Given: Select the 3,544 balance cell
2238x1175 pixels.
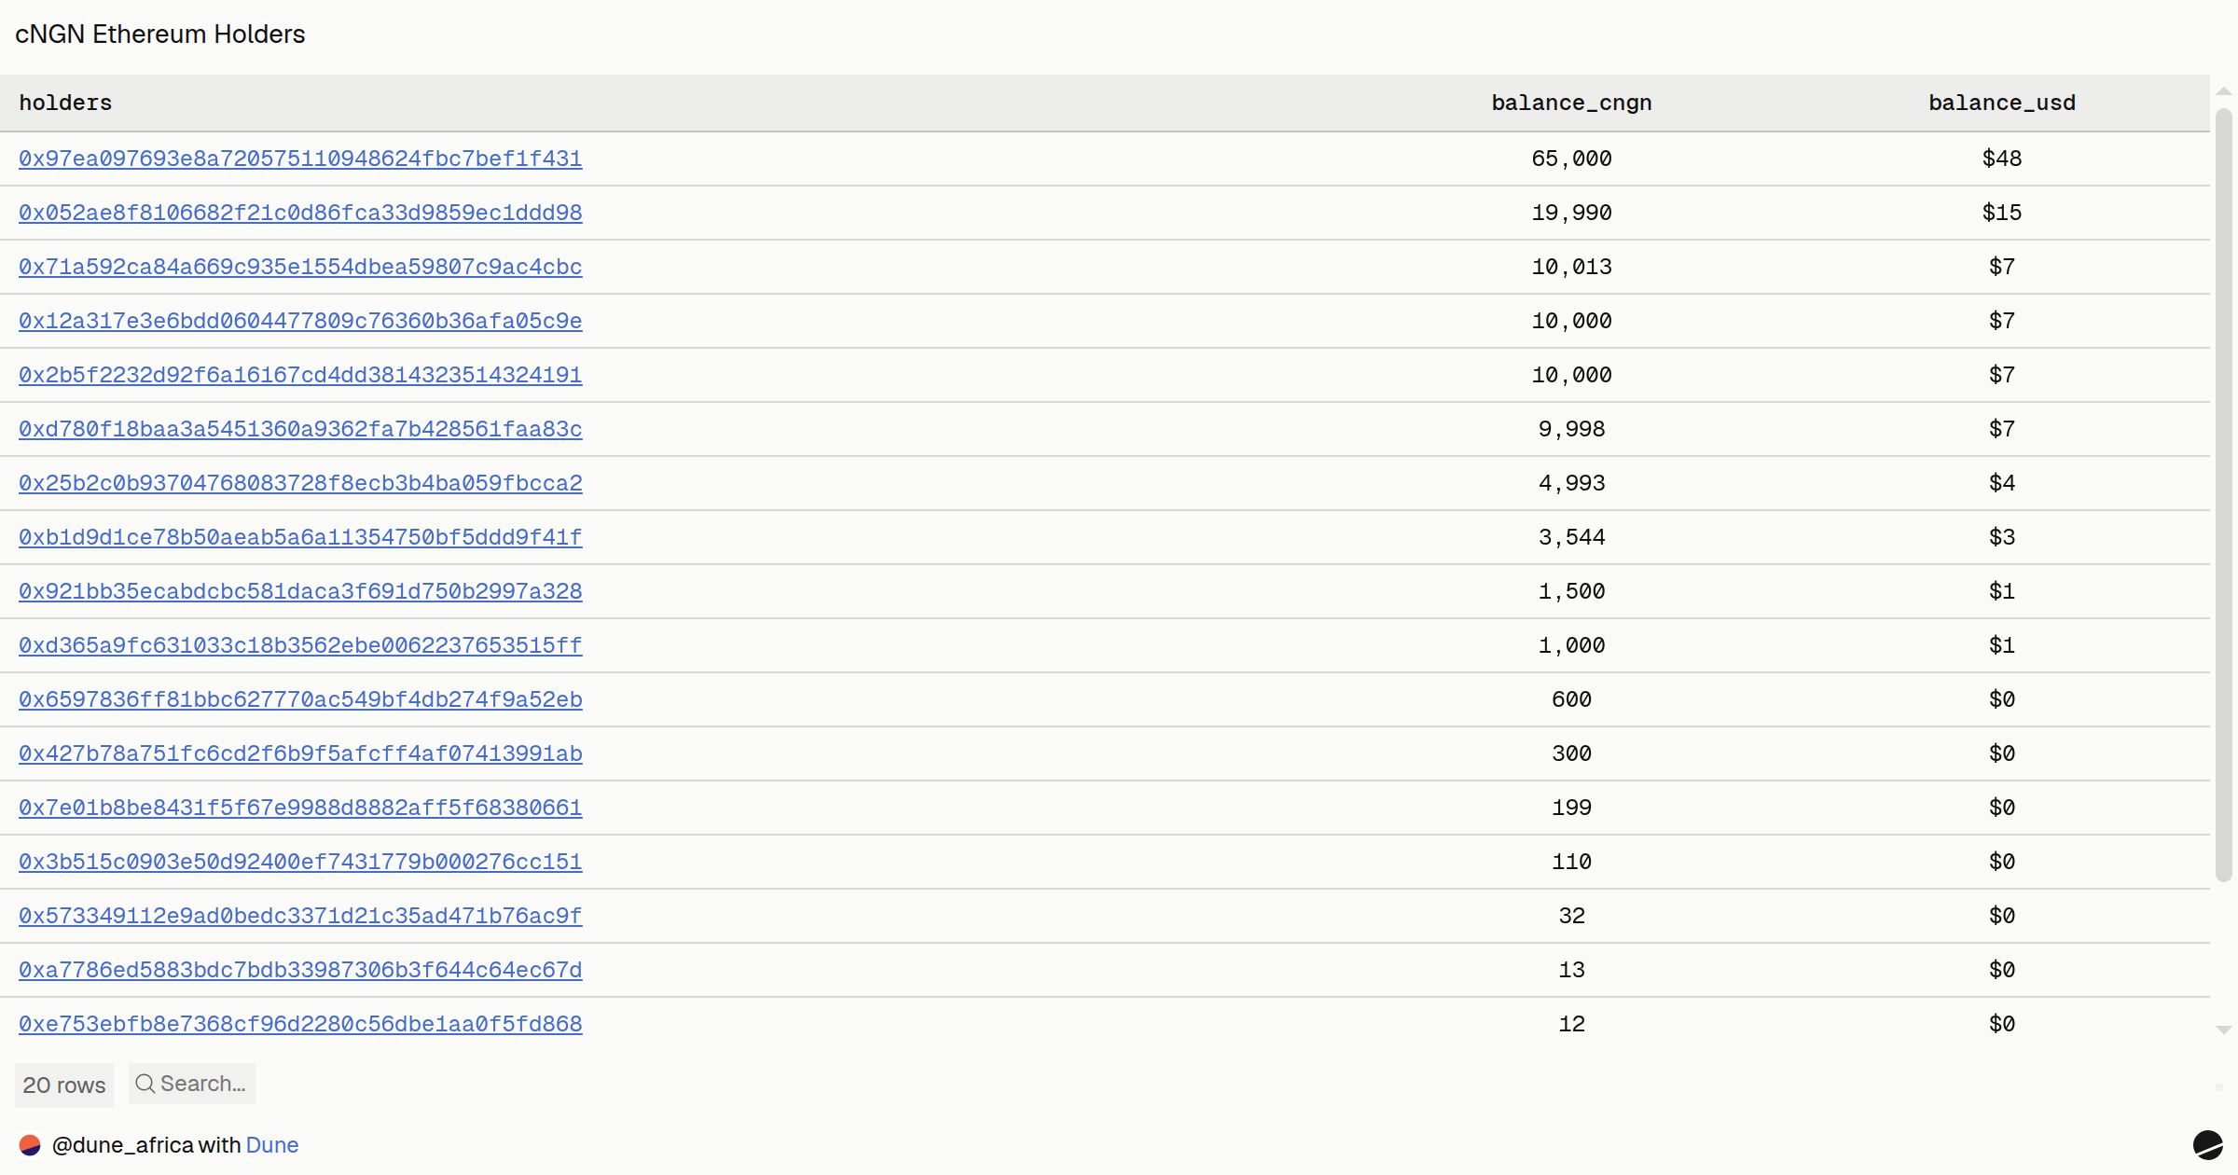Looking at the screenshot, I should point(1571,537).
